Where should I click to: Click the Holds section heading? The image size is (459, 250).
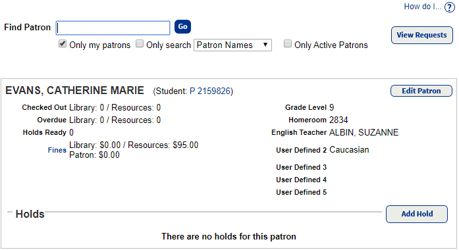click(30, 214)
